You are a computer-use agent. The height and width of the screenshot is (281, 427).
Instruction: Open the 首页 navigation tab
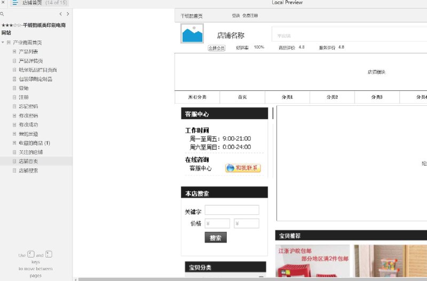point(242,97)
